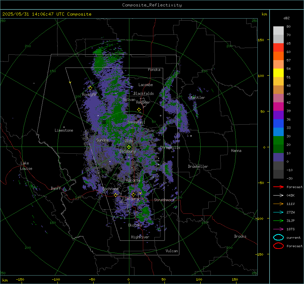Click the yellow diamond marker below RedDeer
Image resolution: width=304 pixels, height=284 pixels.
tap(139, 110)
